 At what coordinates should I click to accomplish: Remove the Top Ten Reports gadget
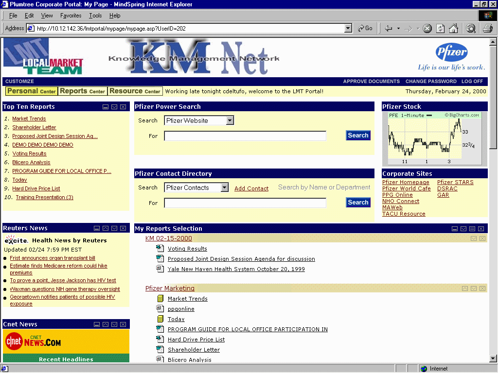(123, 107)
